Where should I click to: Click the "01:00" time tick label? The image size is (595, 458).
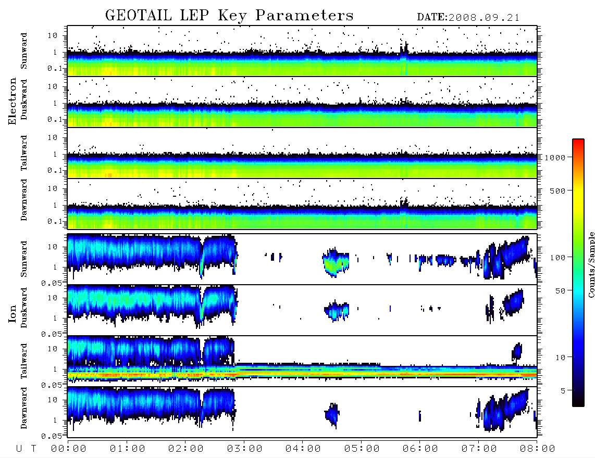coord(127,449)
